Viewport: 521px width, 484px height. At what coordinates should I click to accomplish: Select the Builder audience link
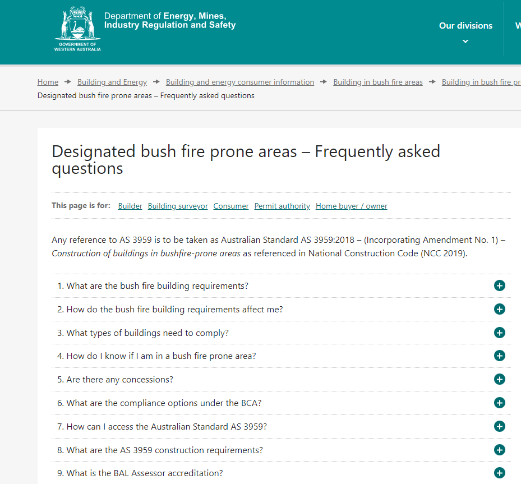[130, 206]
